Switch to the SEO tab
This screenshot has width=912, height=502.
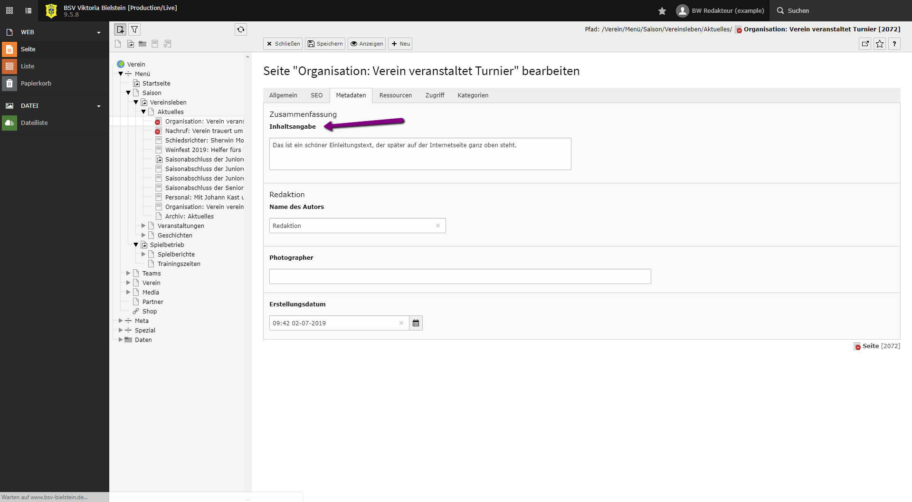point(316,95)
